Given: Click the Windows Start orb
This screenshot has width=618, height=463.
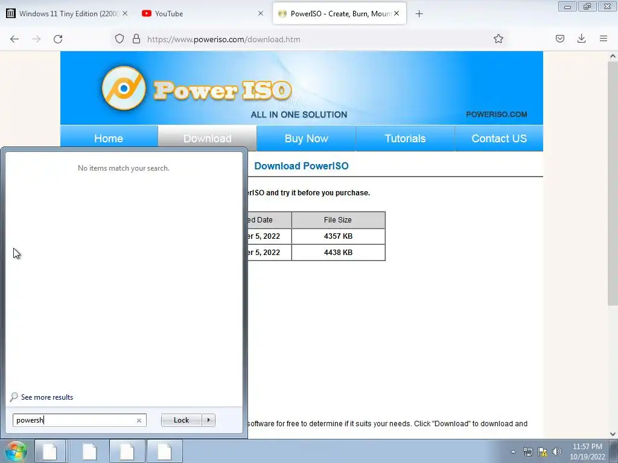Looking at the screenshot, I should 16,451.
